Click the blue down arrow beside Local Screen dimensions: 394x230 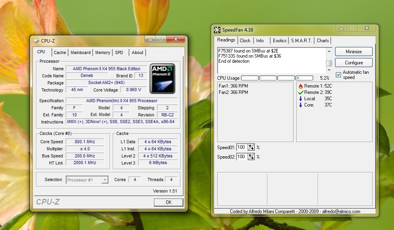301,99
